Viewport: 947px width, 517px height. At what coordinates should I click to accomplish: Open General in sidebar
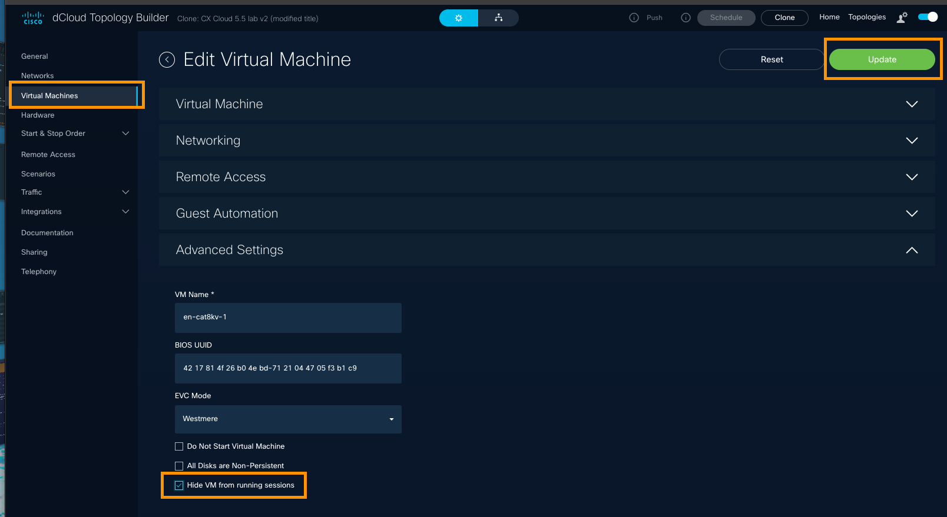pos(35,56)
